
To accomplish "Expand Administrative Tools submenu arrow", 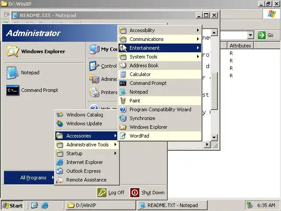I will pos(115,145).
